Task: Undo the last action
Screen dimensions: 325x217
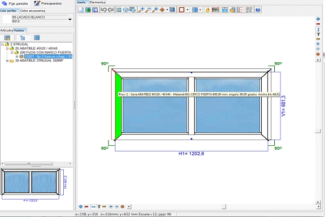Action: tap(104, 10)
